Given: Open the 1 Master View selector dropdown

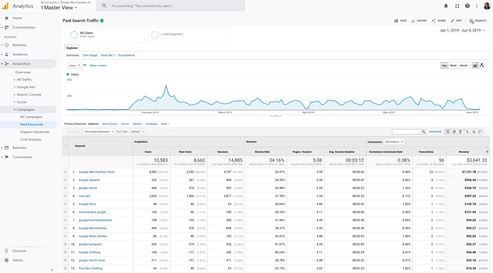Looking at the screenshot, I should 59,8.
